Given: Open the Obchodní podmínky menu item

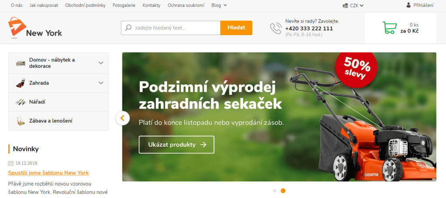Looking at the screenshot, I should point(85,5).
